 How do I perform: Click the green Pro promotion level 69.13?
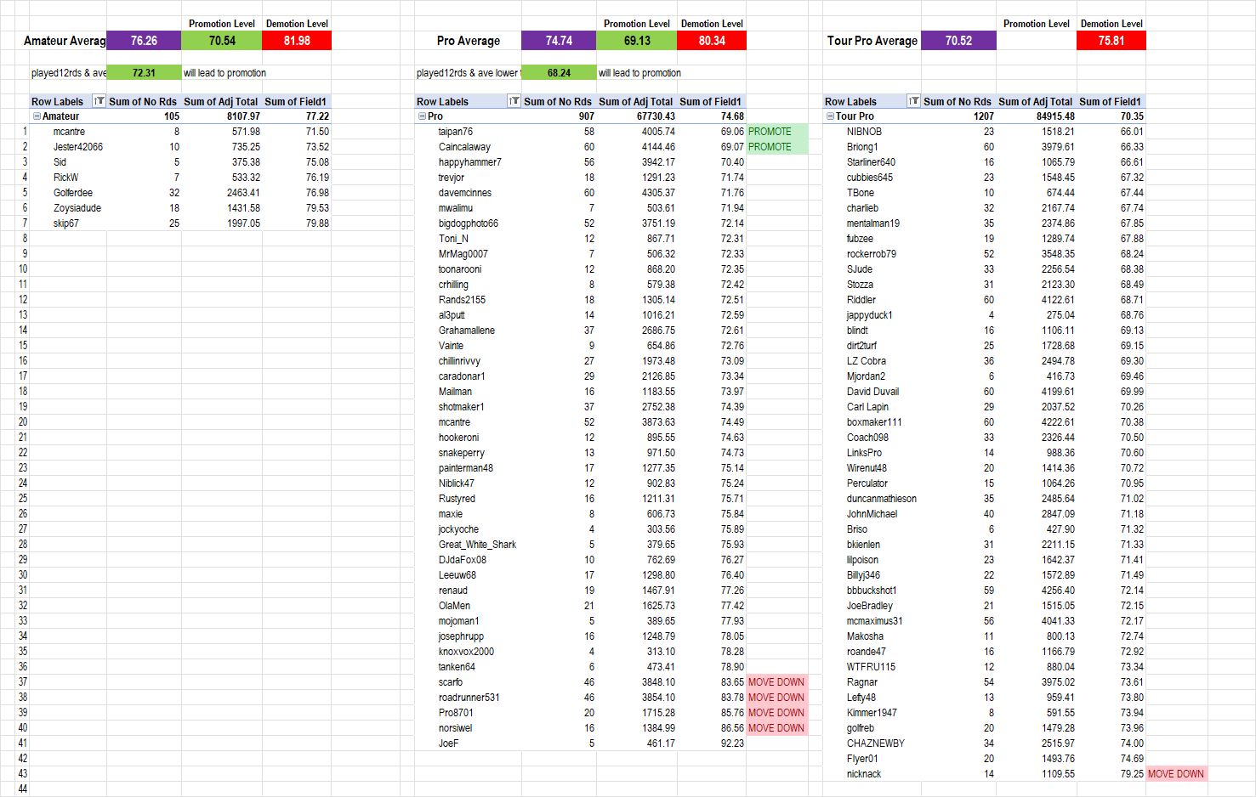[636, 41]
